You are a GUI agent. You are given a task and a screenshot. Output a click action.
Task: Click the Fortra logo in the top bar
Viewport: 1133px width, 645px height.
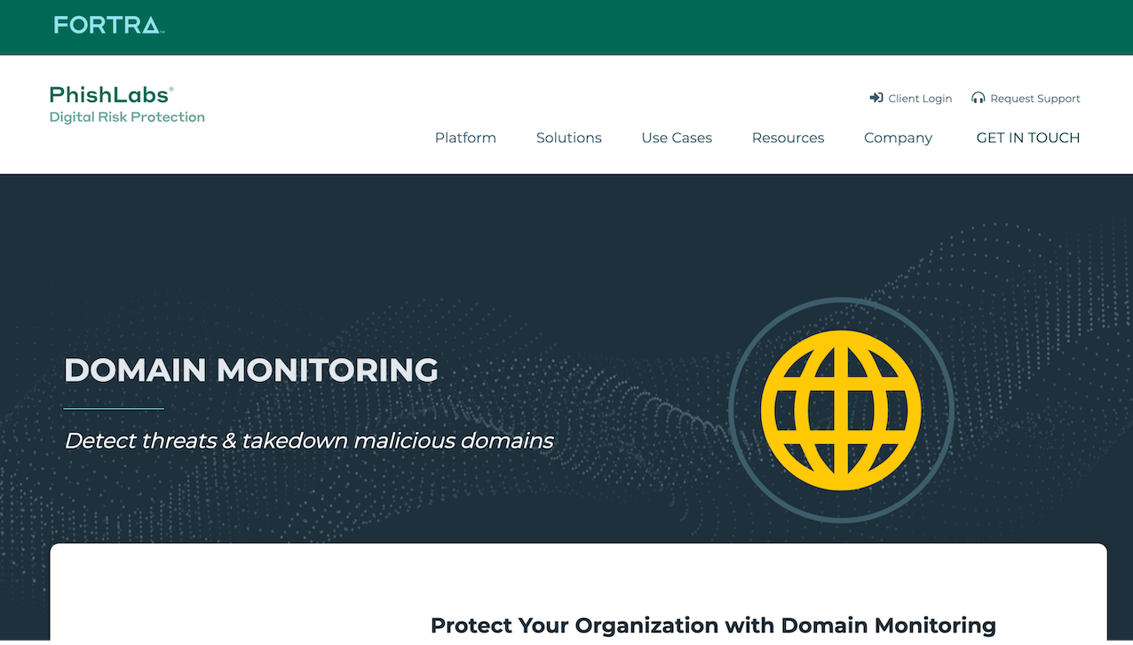(109, 25)
